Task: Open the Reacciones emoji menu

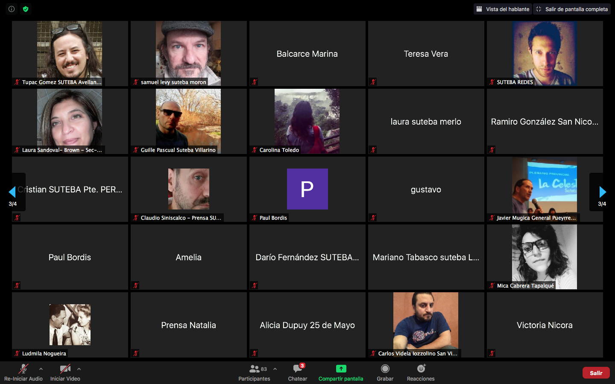Action: click(x=421, y=372)
